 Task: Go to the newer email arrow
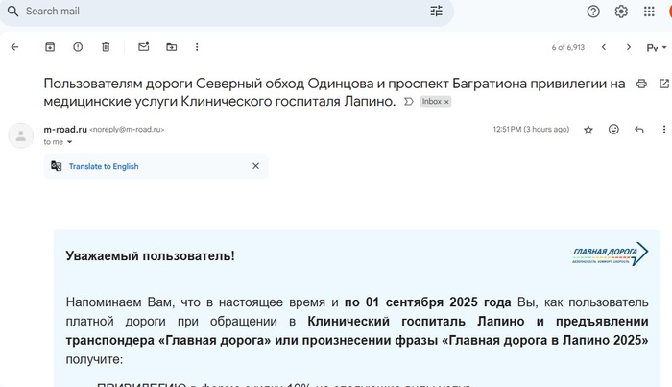pyautogui.click(x=604, y=47)
